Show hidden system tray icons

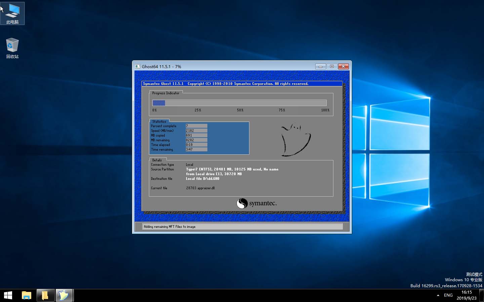pyautogui.click(x=438, y=295)
